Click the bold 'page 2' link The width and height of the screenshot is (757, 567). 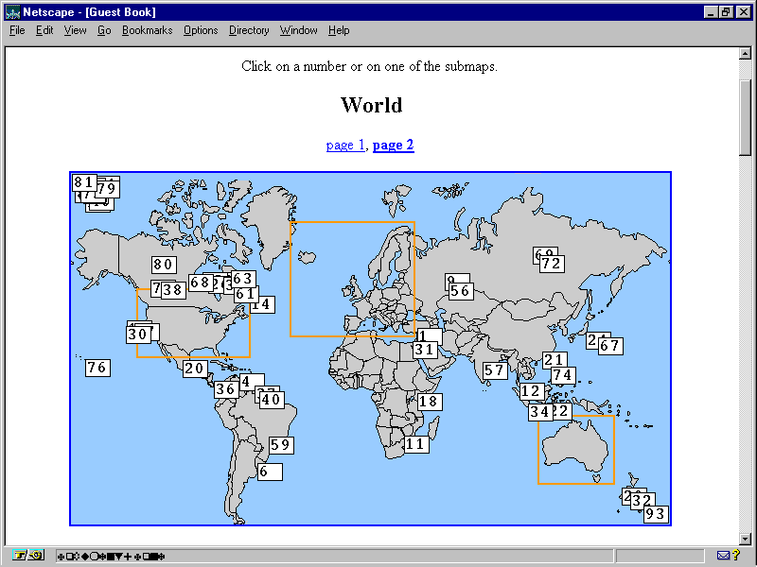394,145
